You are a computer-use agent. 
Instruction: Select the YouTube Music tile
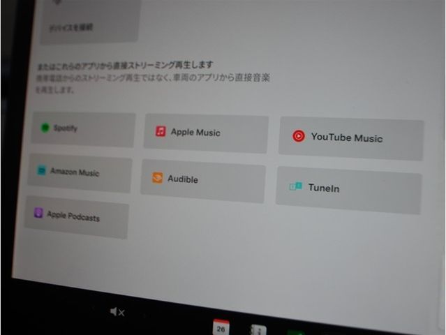[x=351, y=138]
